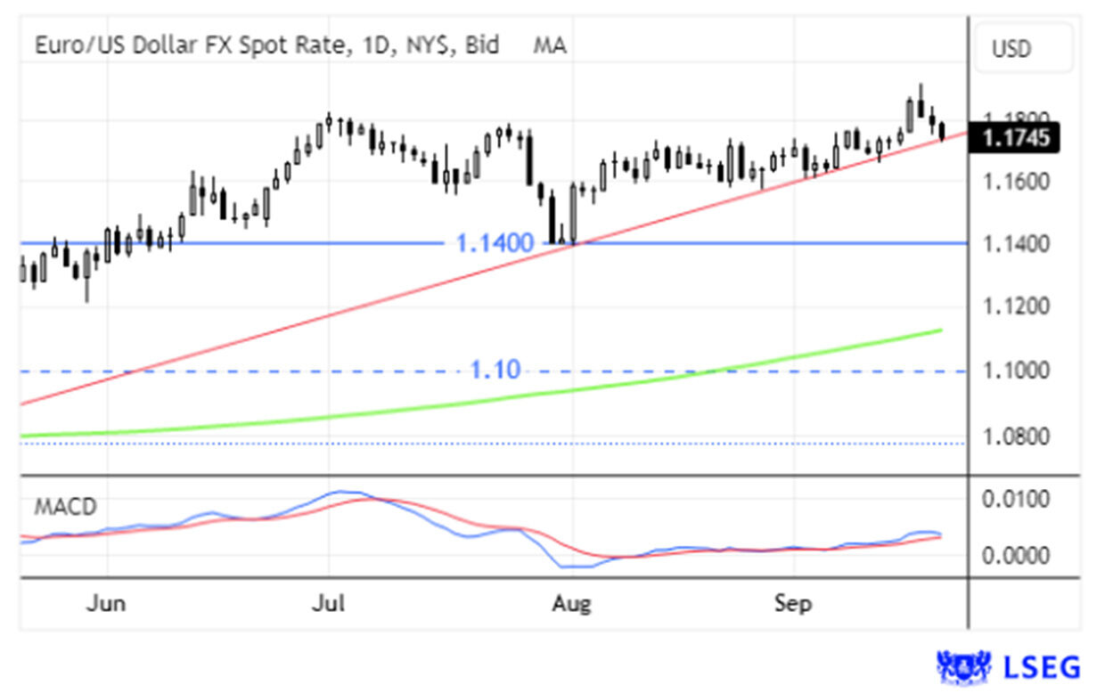Screen dimensions: 1113x693
Task: Click the Aug date axis label
Action: [571, 603]
